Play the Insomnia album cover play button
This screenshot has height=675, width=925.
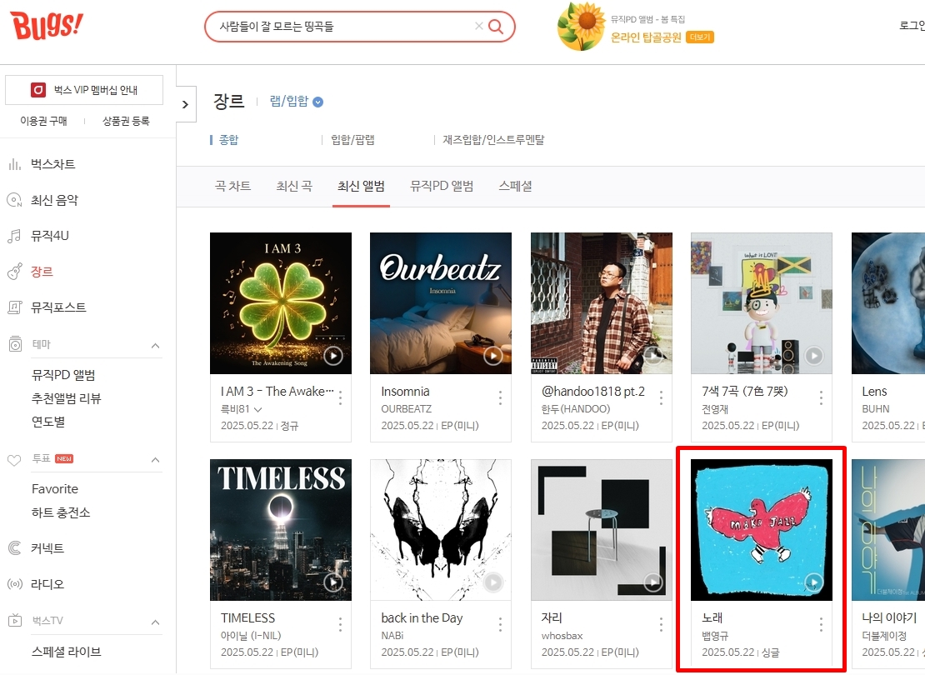pos(493,356)
